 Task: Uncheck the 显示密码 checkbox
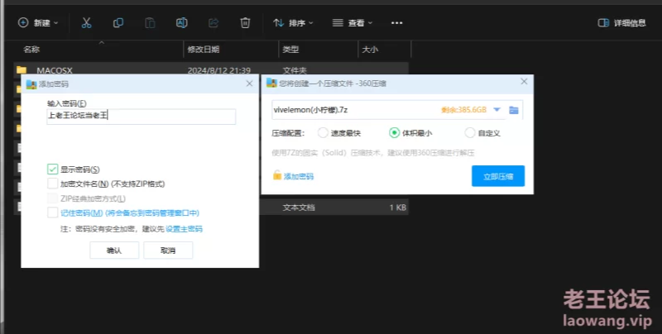coord(52,169)
